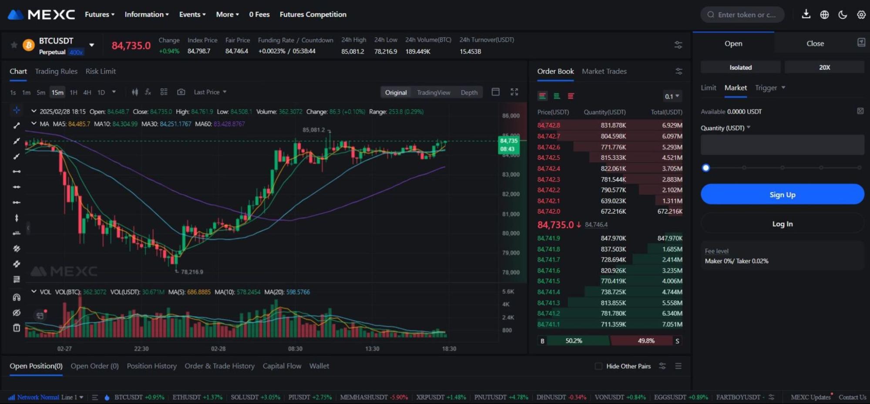Select the crosshair cursor tool

[17, 110]
